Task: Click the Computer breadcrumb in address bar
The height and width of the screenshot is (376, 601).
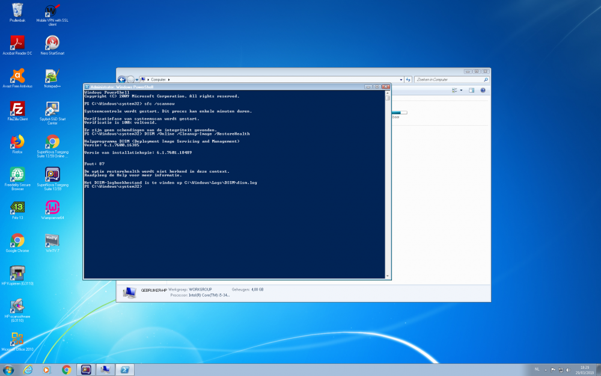Action: 158,79
